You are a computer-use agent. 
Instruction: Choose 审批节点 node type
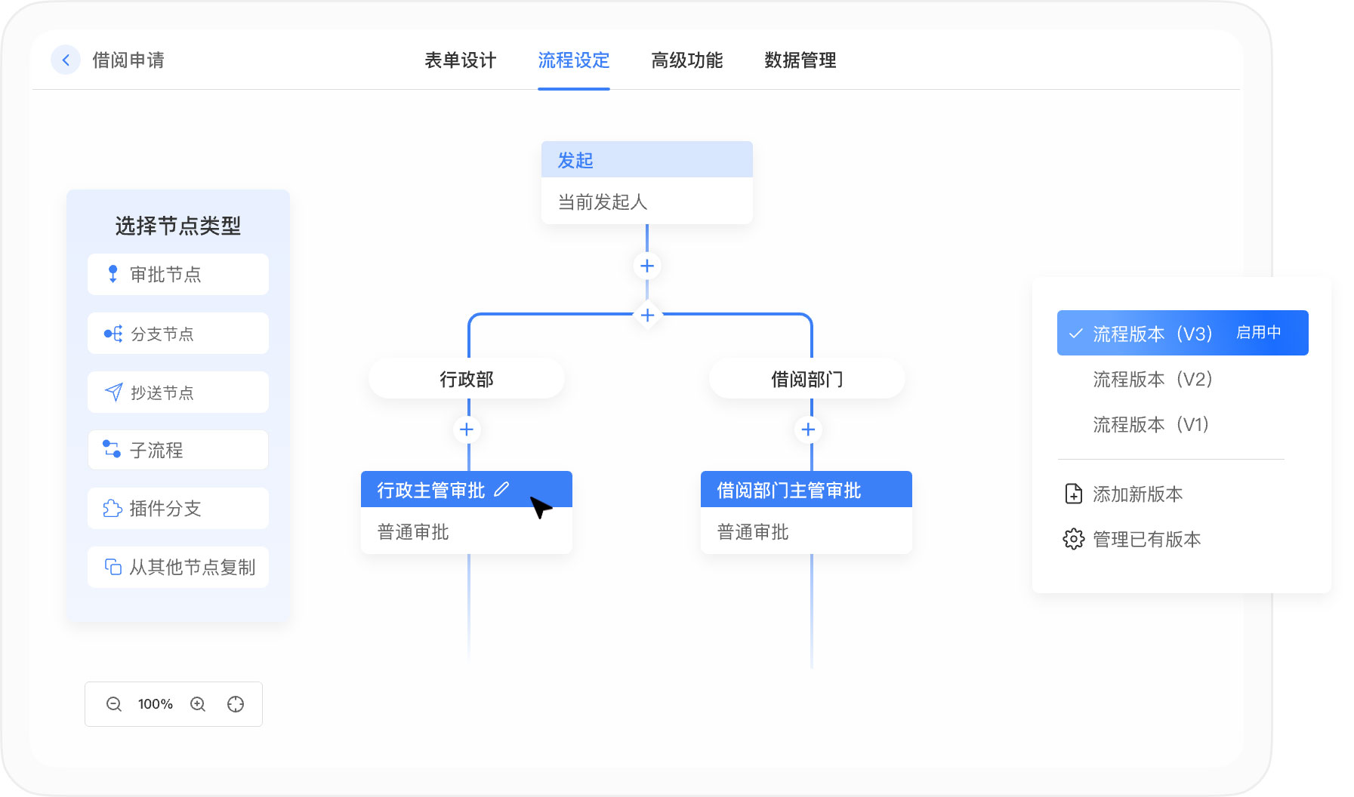pos(178,275)
